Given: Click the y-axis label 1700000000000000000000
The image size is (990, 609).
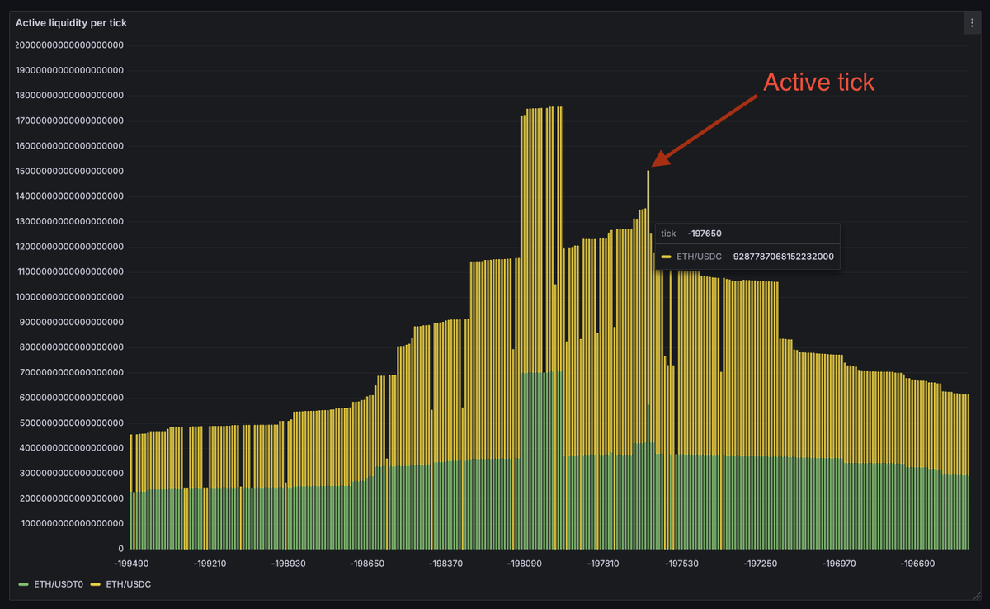Looking at the screenshot, I should click(x=70, y=120).
